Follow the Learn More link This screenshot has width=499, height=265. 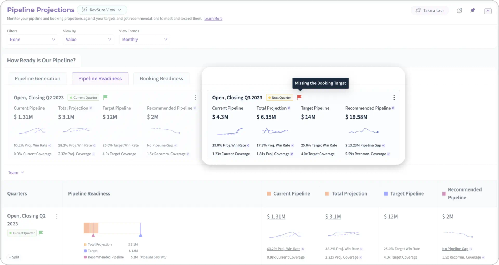(213, 19)
